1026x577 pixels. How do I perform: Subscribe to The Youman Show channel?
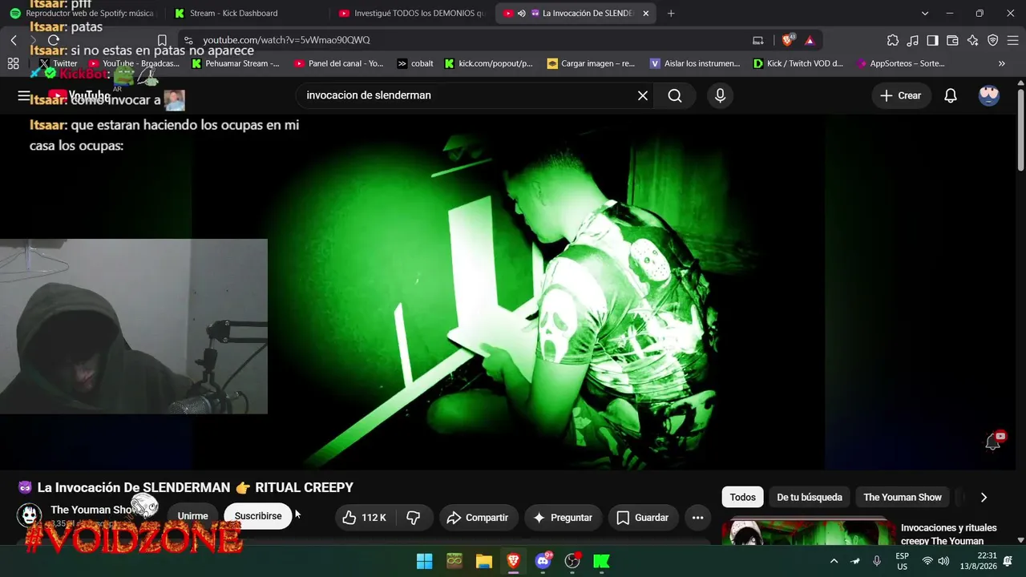[258, 516]
